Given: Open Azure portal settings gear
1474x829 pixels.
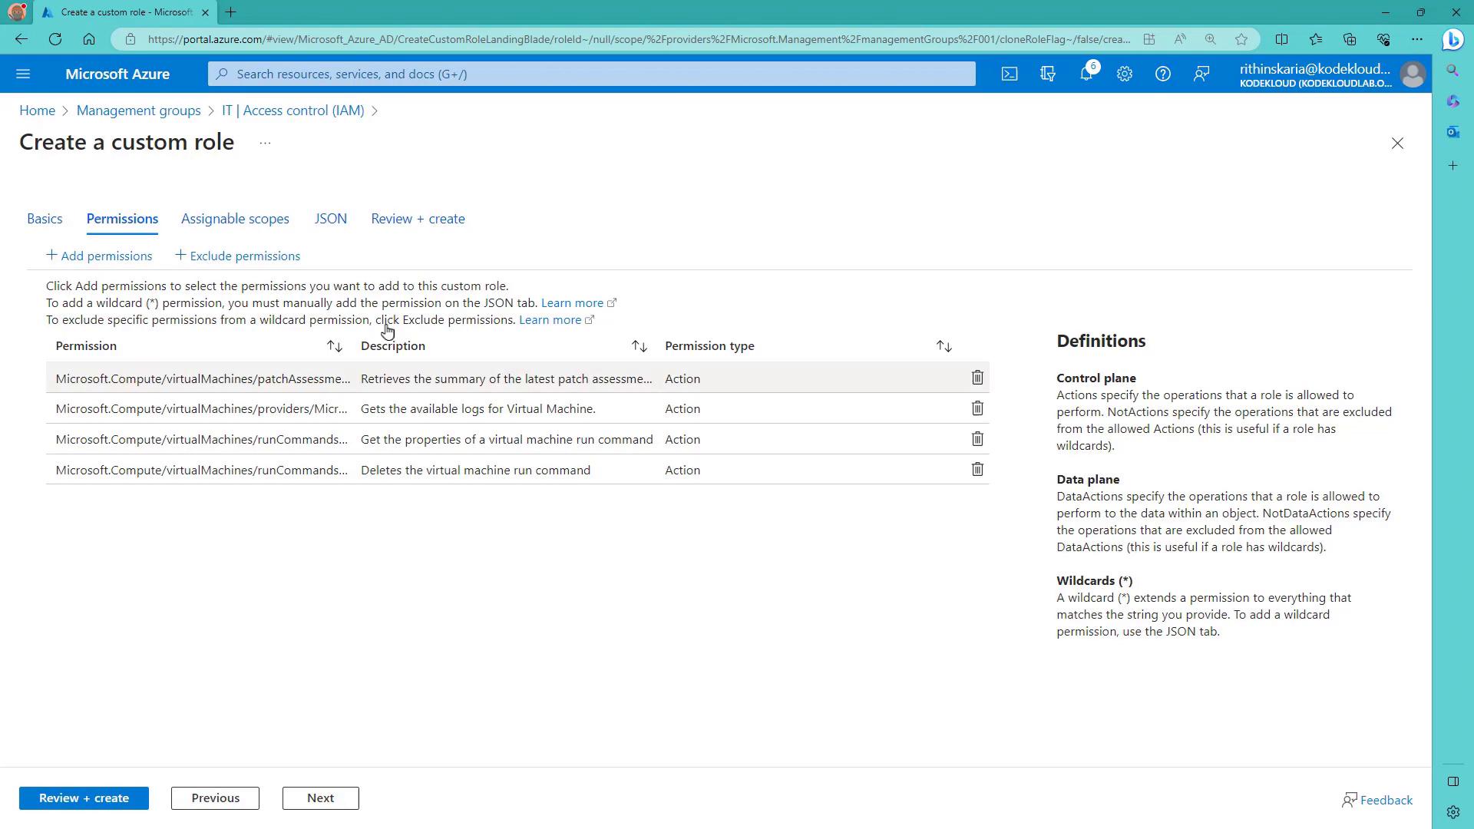Looking at the screenshot, I should click(x=1125, y=74).
